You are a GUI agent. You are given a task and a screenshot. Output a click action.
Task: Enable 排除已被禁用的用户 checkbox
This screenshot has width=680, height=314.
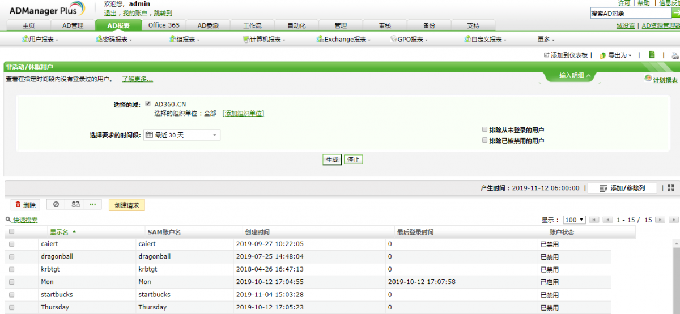(x=484, y=140)
